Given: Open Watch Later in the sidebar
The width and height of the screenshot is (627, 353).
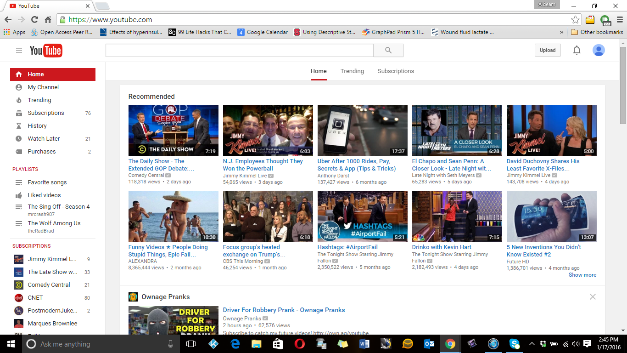Looking at the screenshot, I should click(44, 139).
